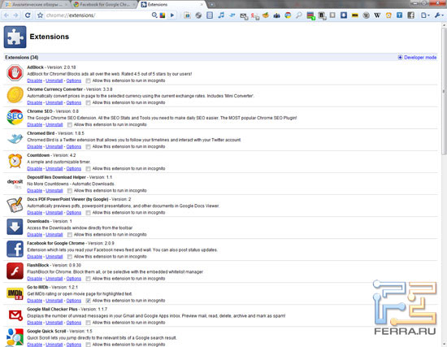
Task: Open the page menu dropdown
Action: pyautogui.click(x=425, y=15)
